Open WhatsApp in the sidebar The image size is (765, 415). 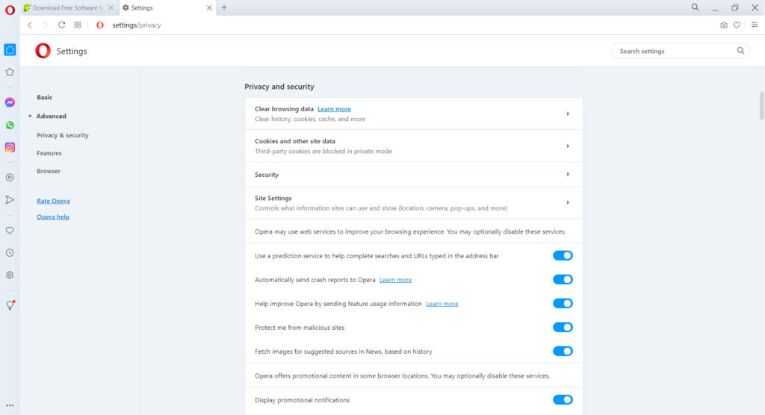point(10,125)
